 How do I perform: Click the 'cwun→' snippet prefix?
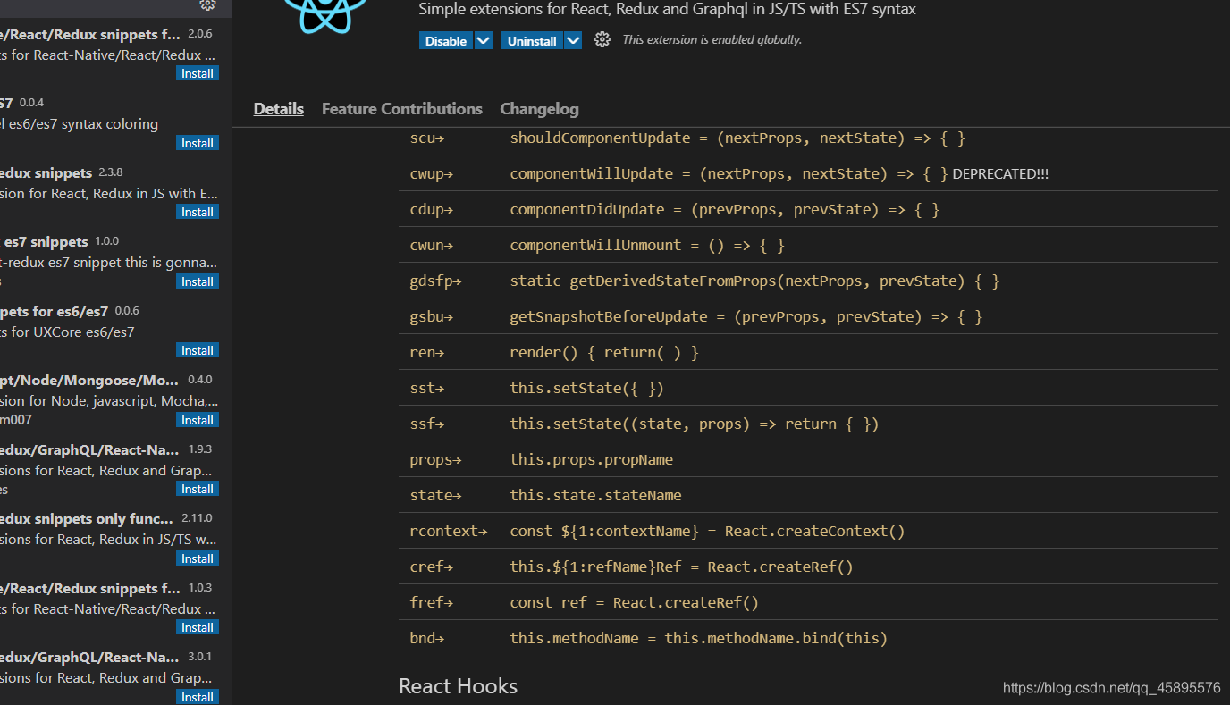pos(432,246)
